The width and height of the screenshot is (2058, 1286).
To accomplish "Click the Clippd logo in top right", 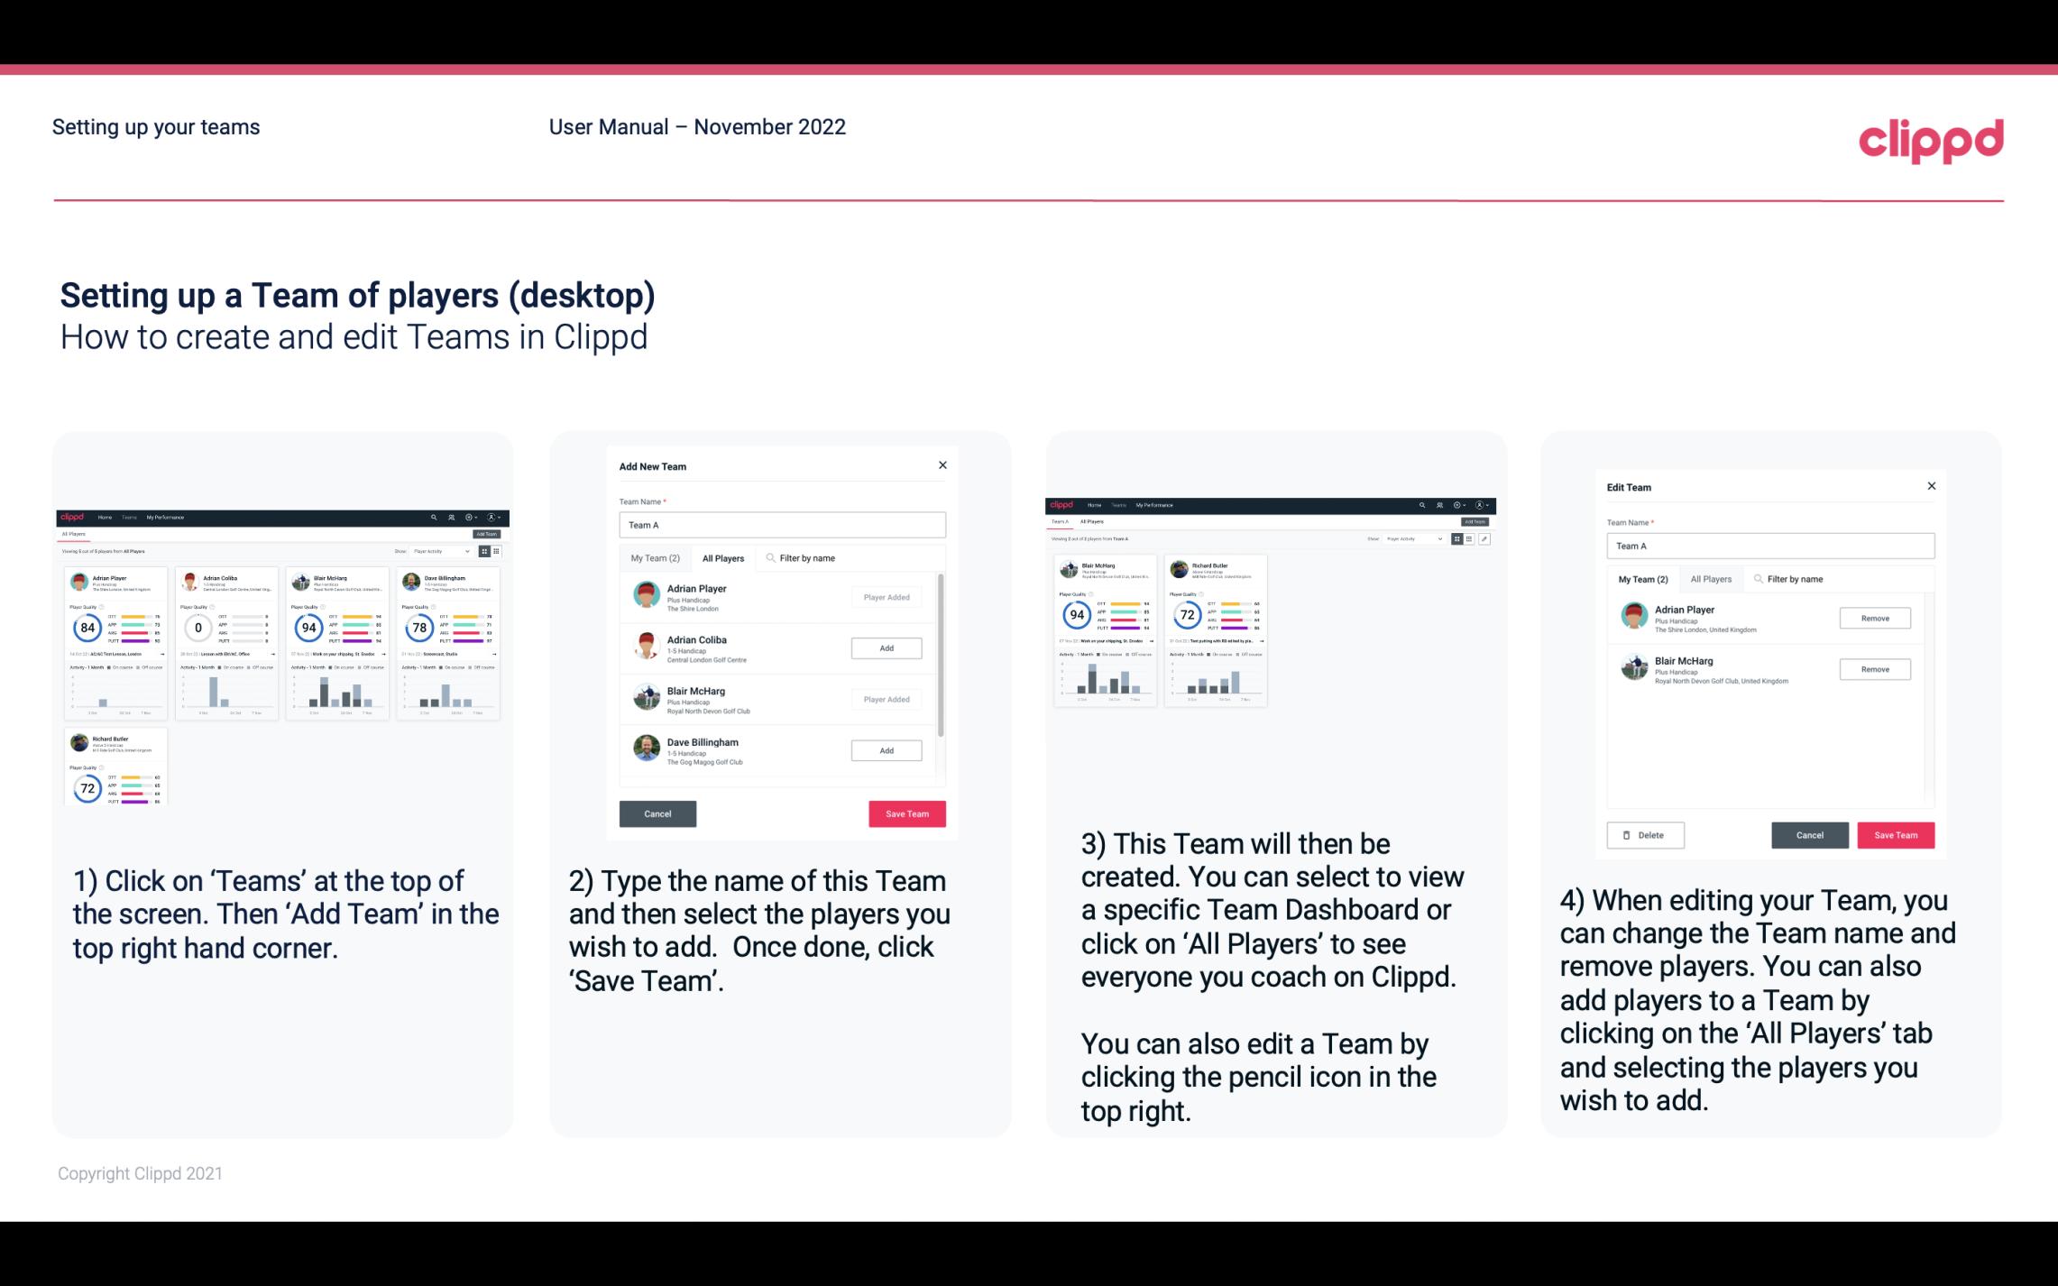I will coord(1931,139).
